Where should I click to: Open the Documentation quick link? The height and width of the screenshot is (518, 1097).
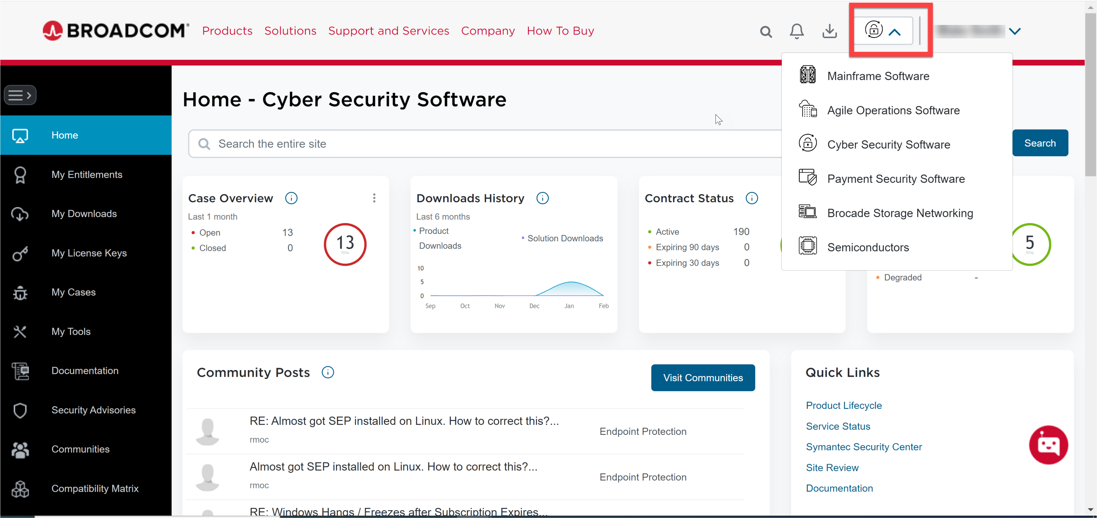839,488
